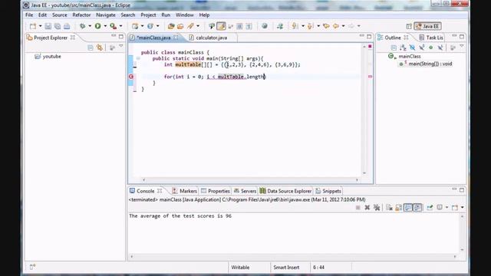
Task: Click the Open Task toolbar icon
Action: click(180, 26)
